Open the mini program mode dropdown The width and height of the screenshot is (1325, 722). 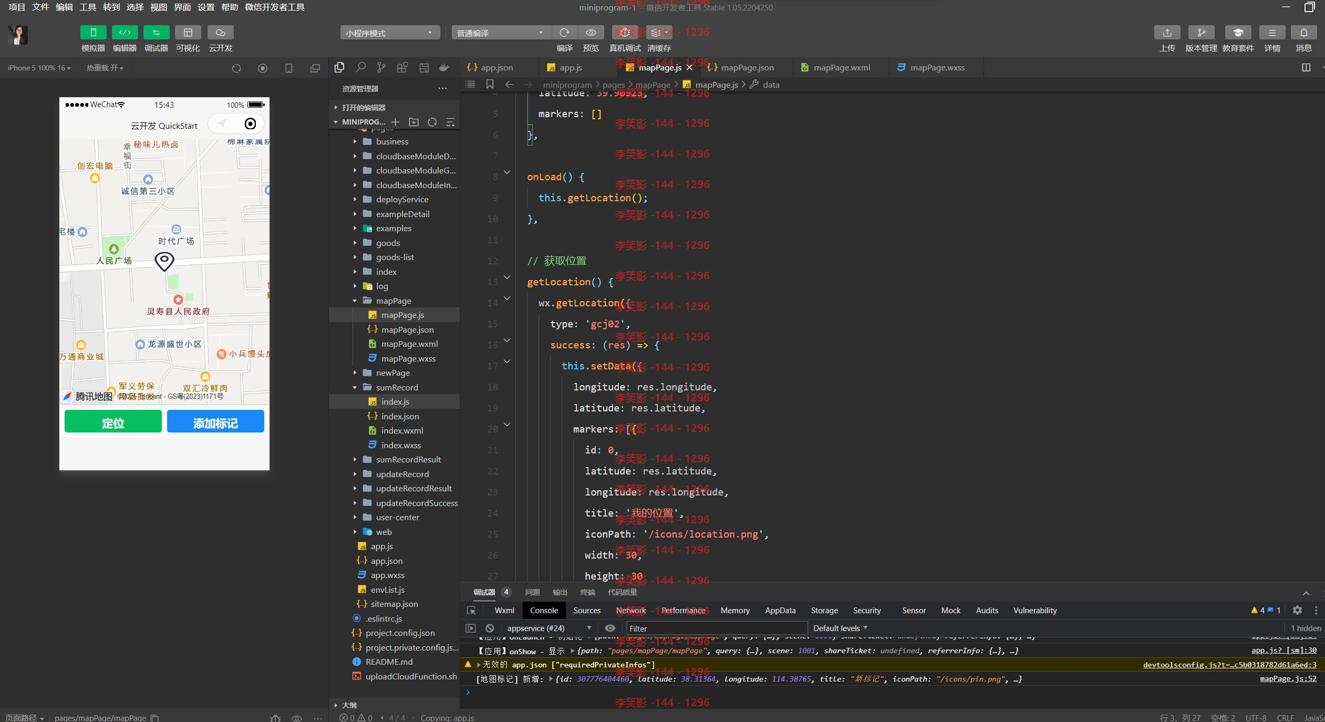[x=390, y=33]
